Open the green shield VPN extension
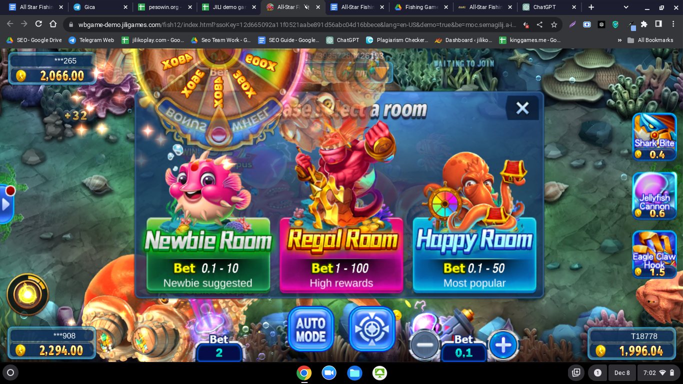The width and height of the screenshot is (683, 384). coord(615,24)
